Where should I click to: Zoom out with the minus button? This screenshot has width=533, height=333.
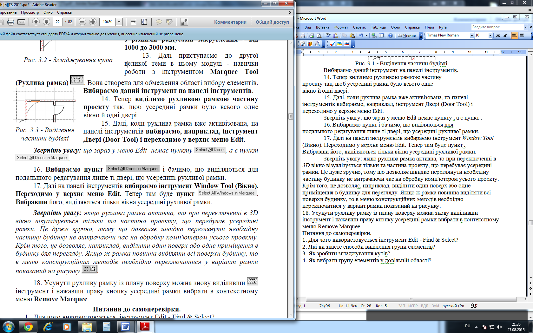[82, 22]
